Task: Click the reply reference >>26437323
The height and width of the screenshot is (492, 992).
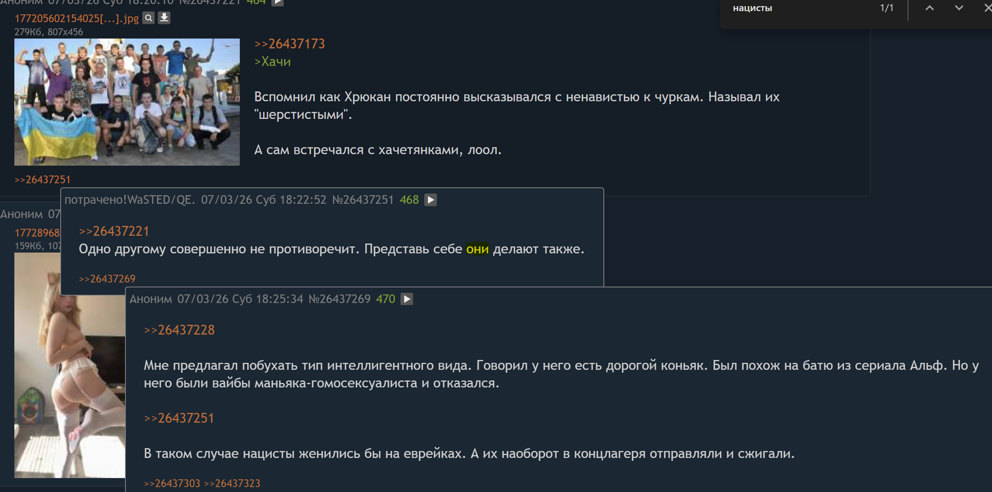Action: point(232,483)
